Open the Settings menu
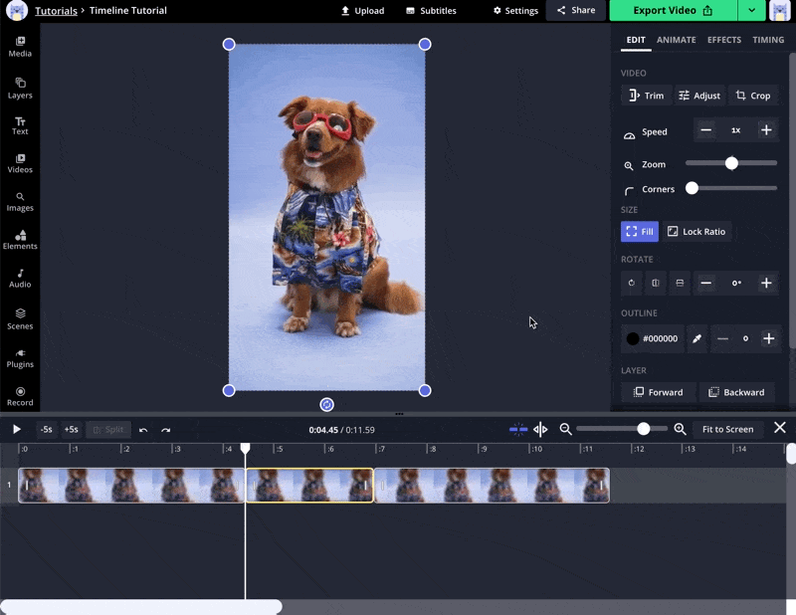The height and width of the screenshot is (615, 796). click(515, 11)
